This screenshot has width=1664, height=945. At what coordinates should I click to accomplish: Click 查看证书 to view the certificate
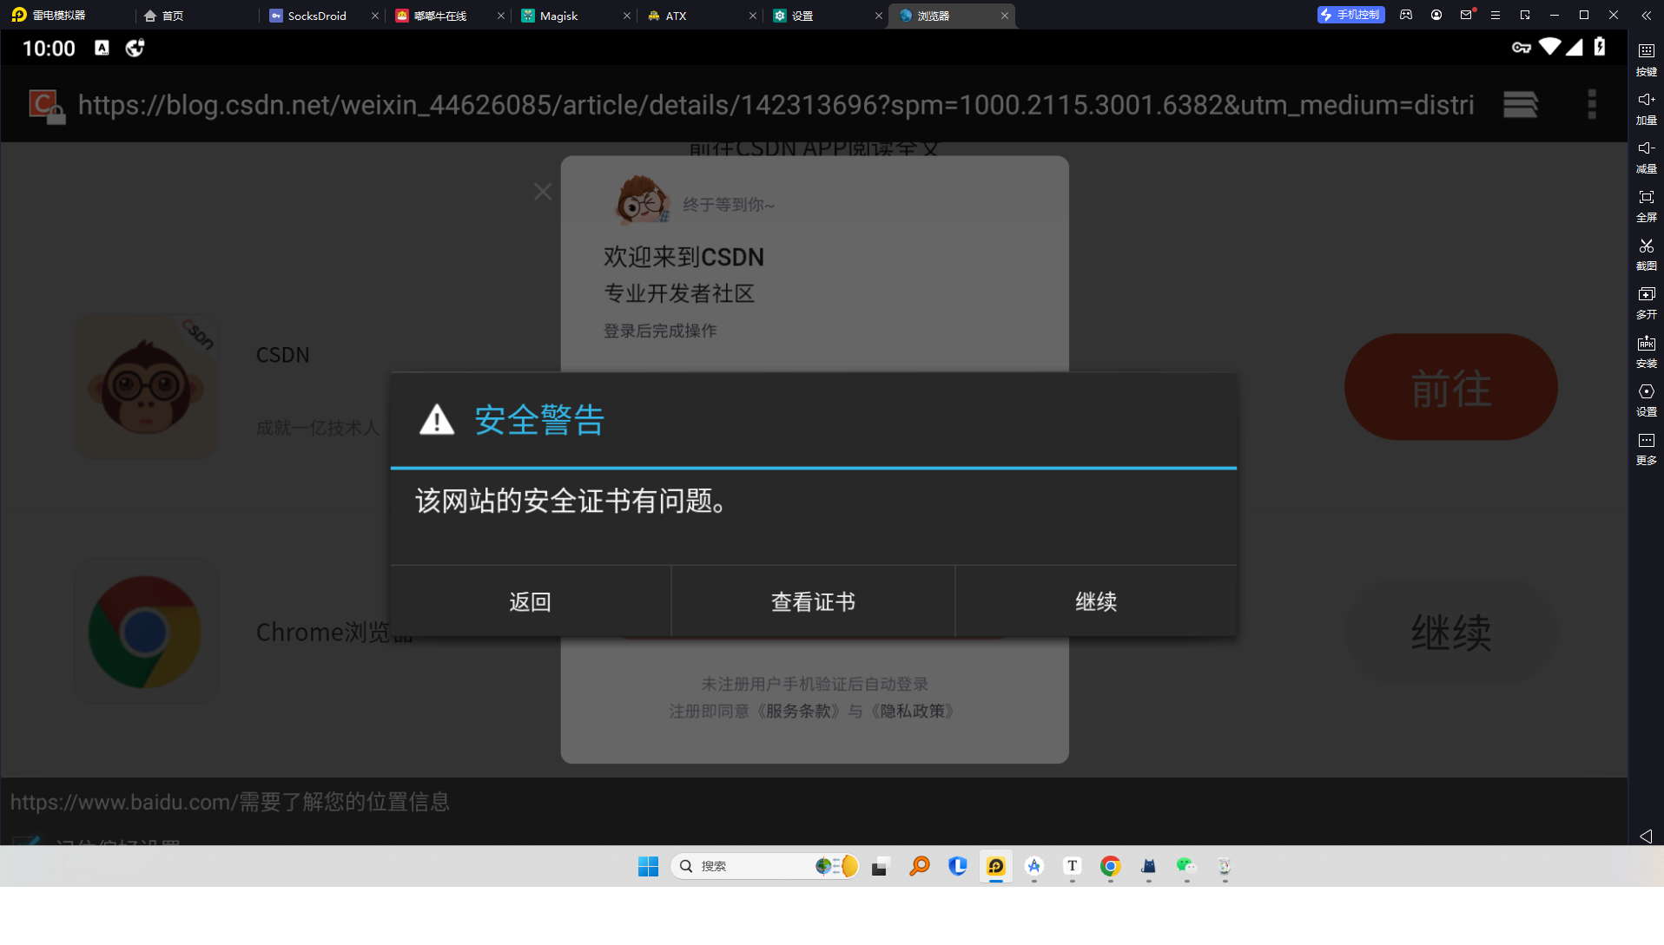pos(813,601)
